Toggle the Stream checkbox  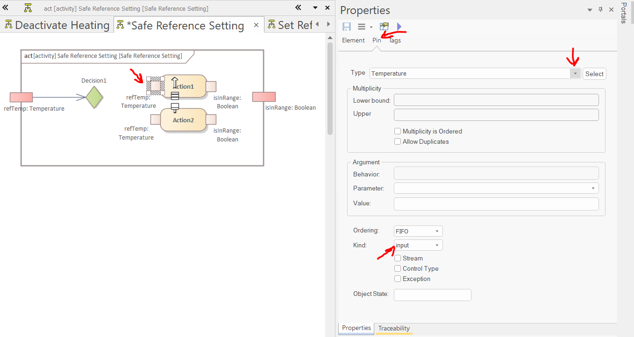click(x=398, y=259)
